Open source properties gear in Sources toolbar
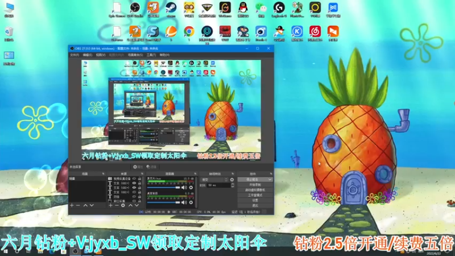This screenshot has height=256, width=455. pyautogui.click(x=123, y=205)
